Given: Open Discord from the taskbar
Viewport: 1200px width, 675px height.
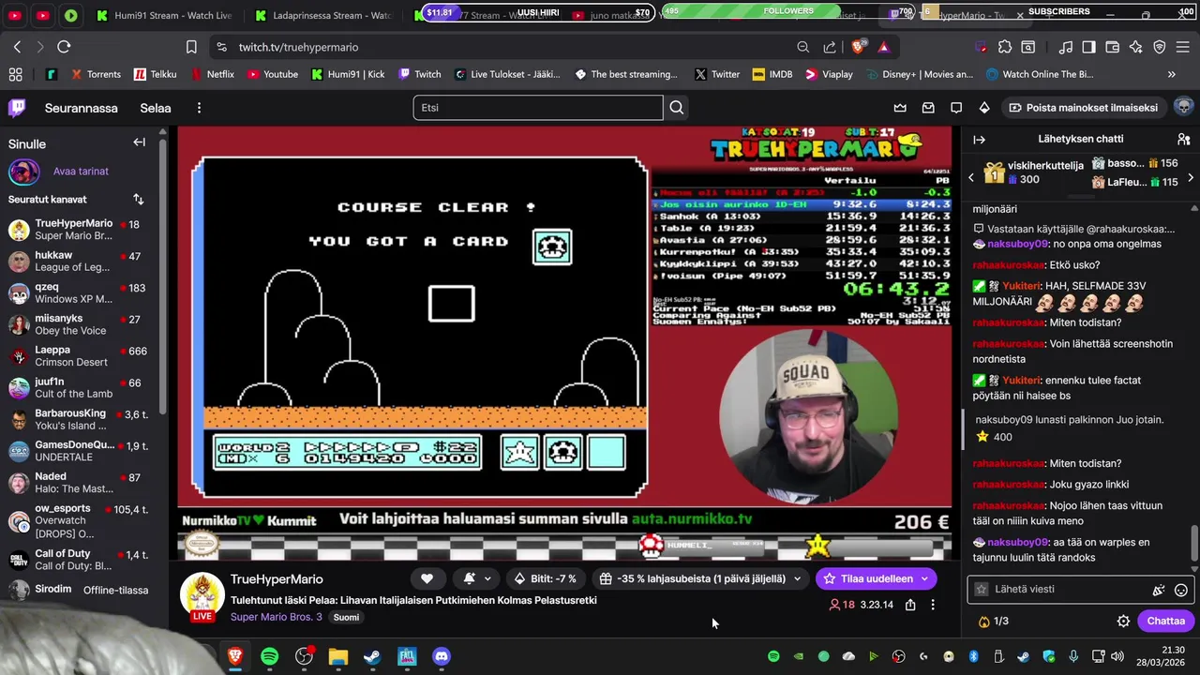Looking at the screenshot, I should pyautogui.click(x=442, y=656).
